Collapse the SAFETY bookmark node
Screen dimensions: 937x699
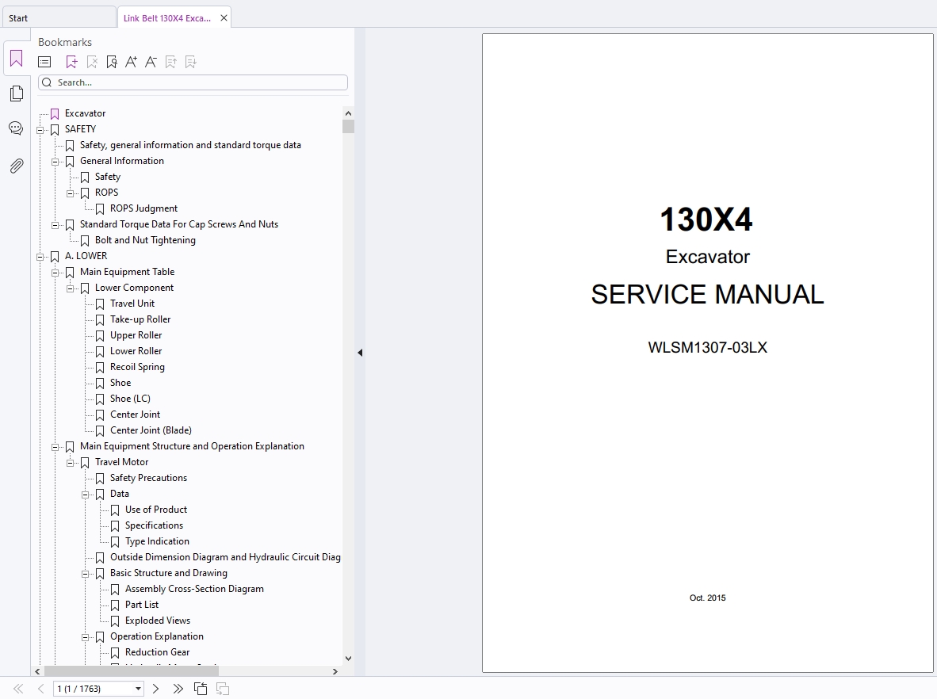40,130
